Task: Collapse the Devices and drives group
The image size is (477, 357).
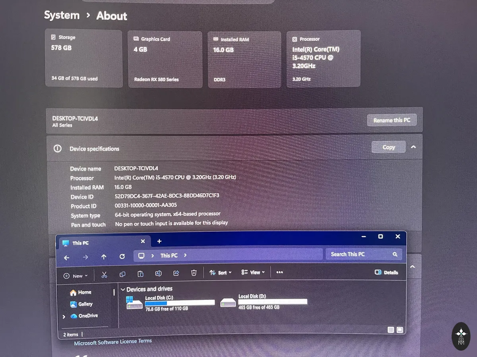Action: (x=123, y=290)
